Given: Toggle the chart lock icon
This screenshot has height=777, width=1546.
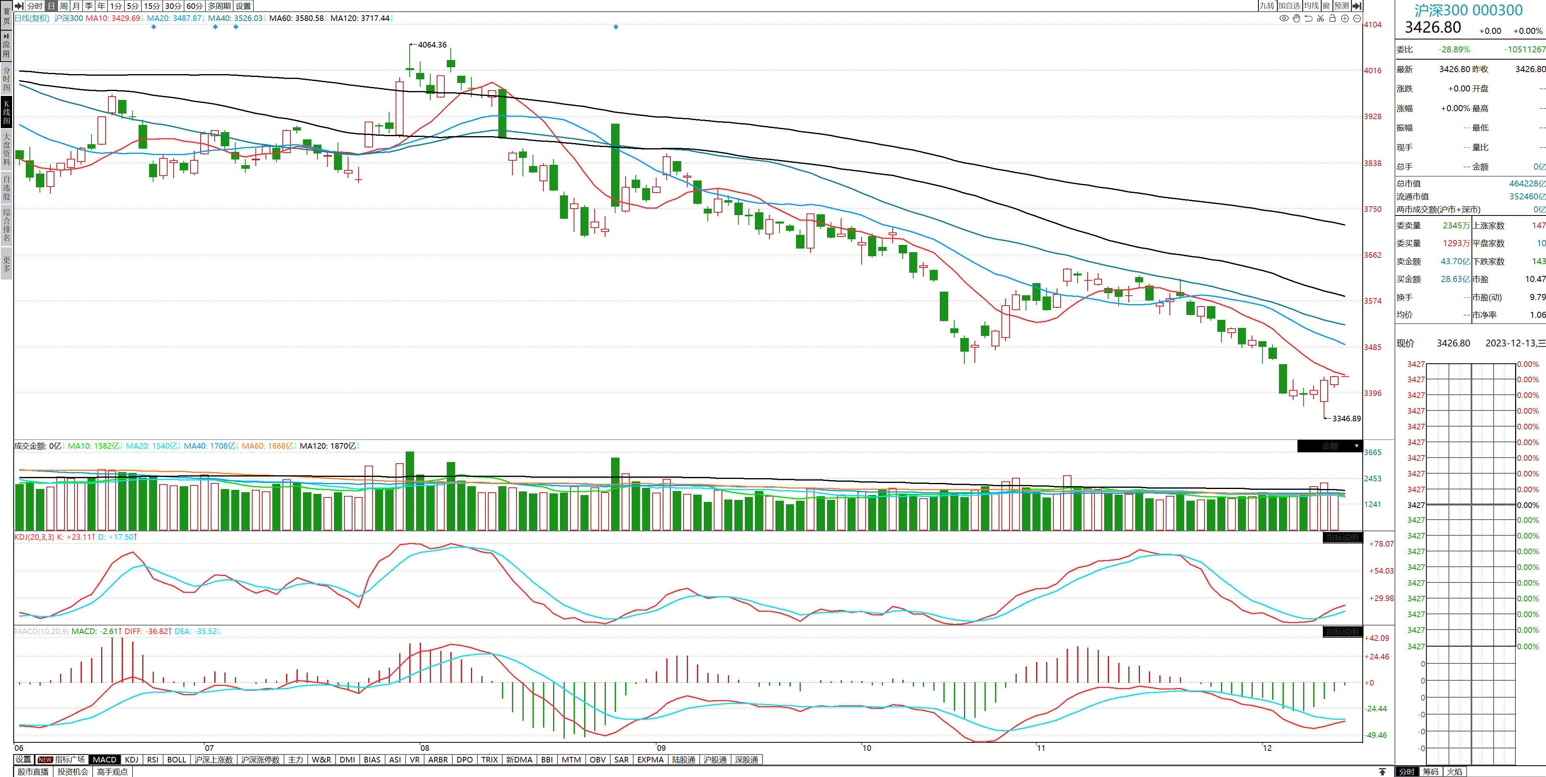Looking at the screenshot, I should [1333, 18].
